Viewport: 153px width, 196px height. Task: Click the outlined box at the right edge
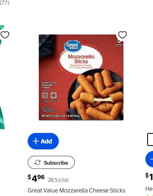click(150, 139)
